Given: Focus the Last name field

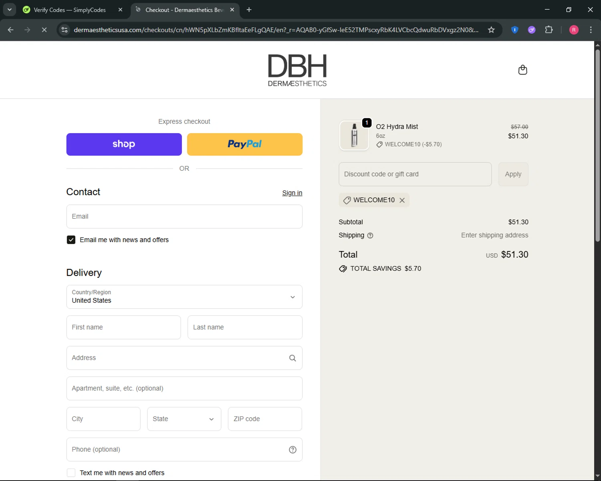Looking at the screenshot, I should (245, 327).
